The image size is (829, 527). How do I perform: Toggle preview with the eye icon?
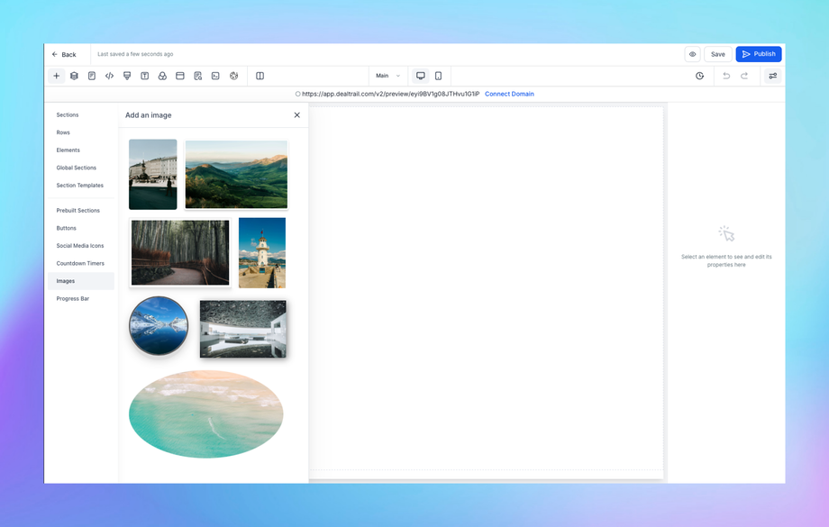(x=692, y=54)
